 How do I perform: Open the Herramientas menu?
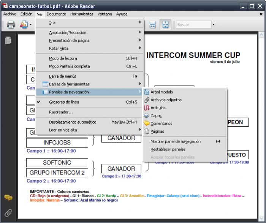click(x=82, y=14)
